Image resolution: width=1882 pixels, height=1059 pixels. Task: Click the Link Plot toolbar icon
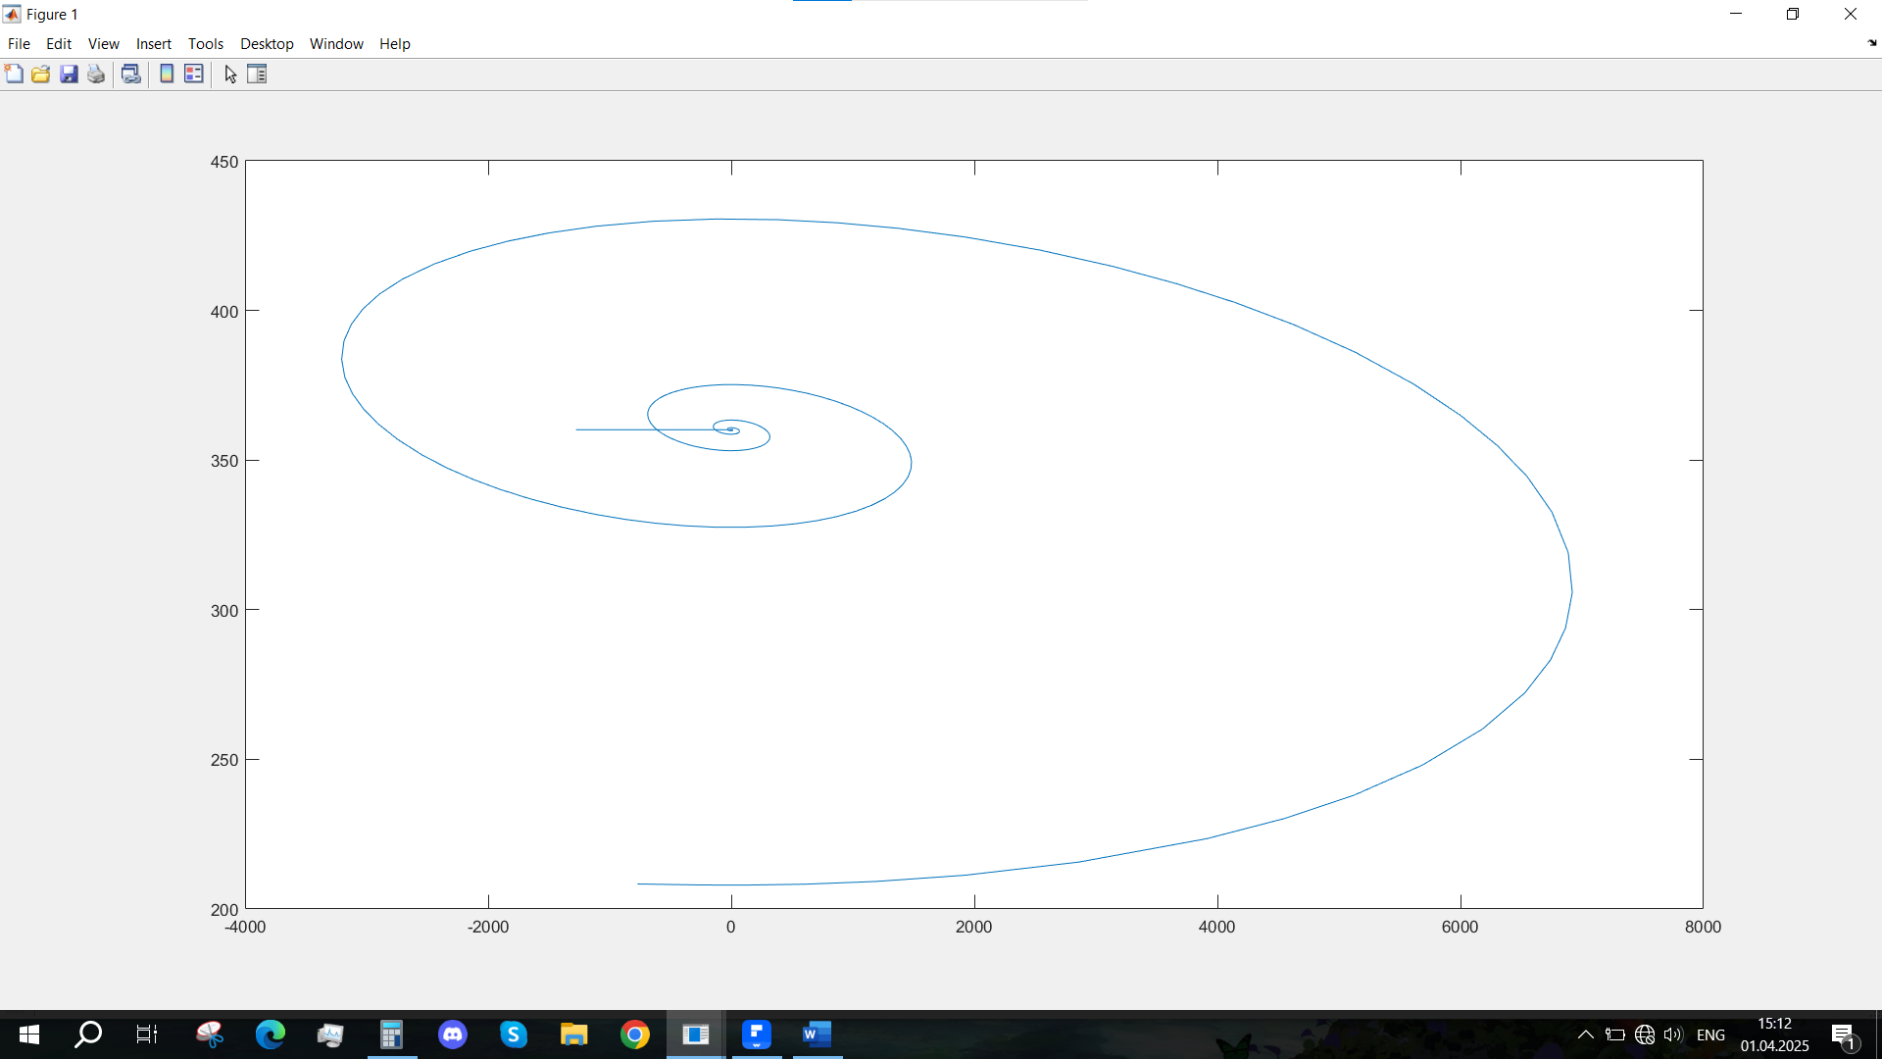pos(131,75)
